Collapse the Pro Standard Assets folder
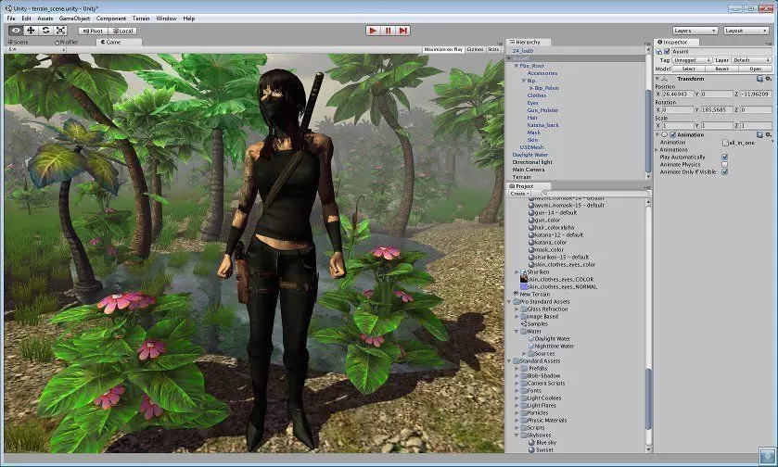This screenshot has width=778, height=467. point(509,301)
